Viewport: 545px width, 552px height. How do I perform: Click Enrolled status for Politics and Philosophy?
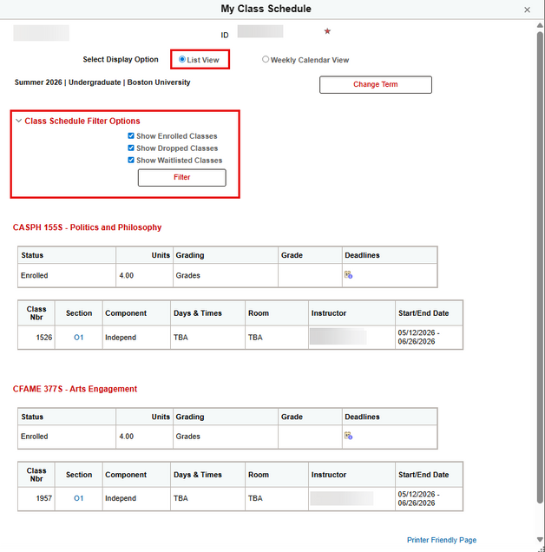(67, 275)
